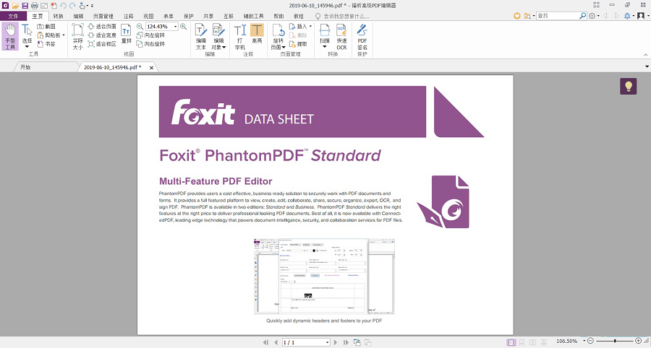Click the user account avatar icon
651x348 pixels.
coord(641,16)
